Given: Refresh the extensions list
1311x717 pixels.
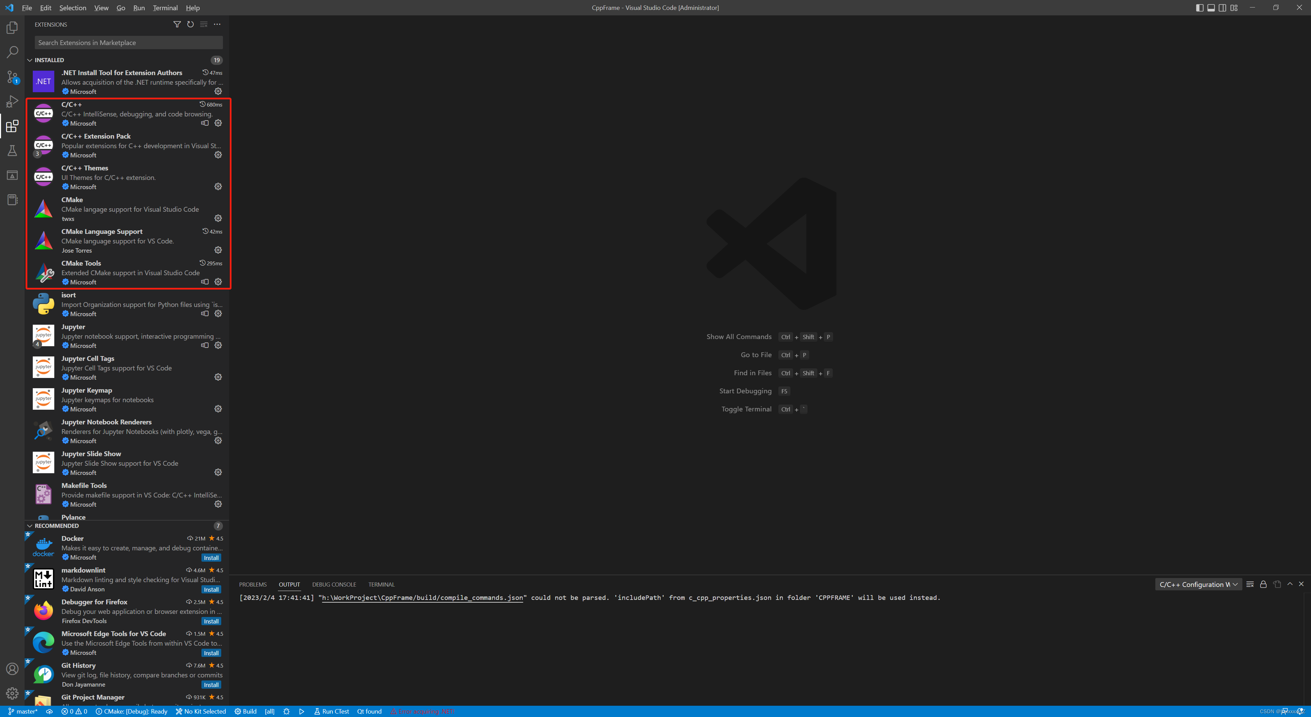Looking at the screenshot, I should [191, 25].
